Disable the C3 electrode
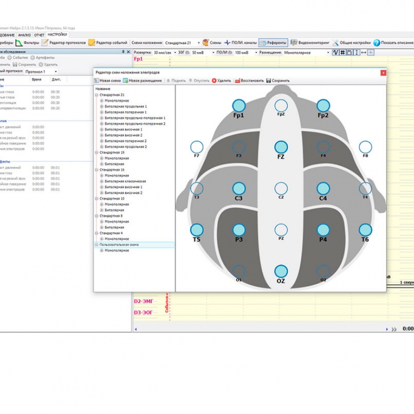The height and width of the screenshot is (414, 414). 239,188
